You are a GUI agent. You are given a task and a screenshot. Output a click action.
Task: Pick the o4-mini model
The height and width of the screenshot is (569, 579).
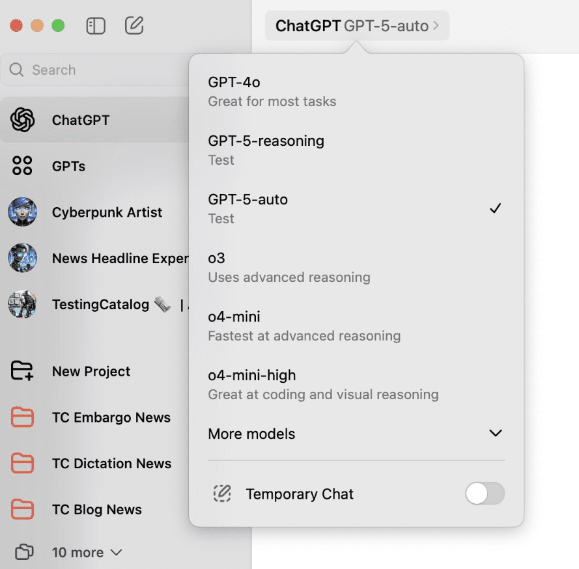(356, 326)
